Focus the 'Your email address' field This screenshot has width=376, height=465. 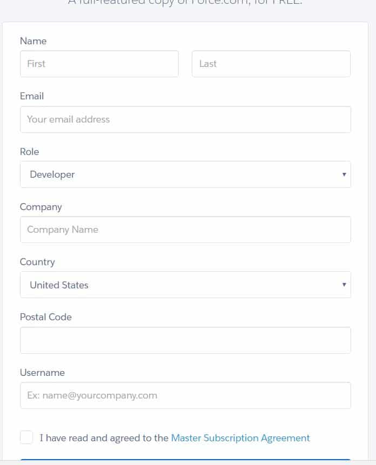tap(185, 119)
